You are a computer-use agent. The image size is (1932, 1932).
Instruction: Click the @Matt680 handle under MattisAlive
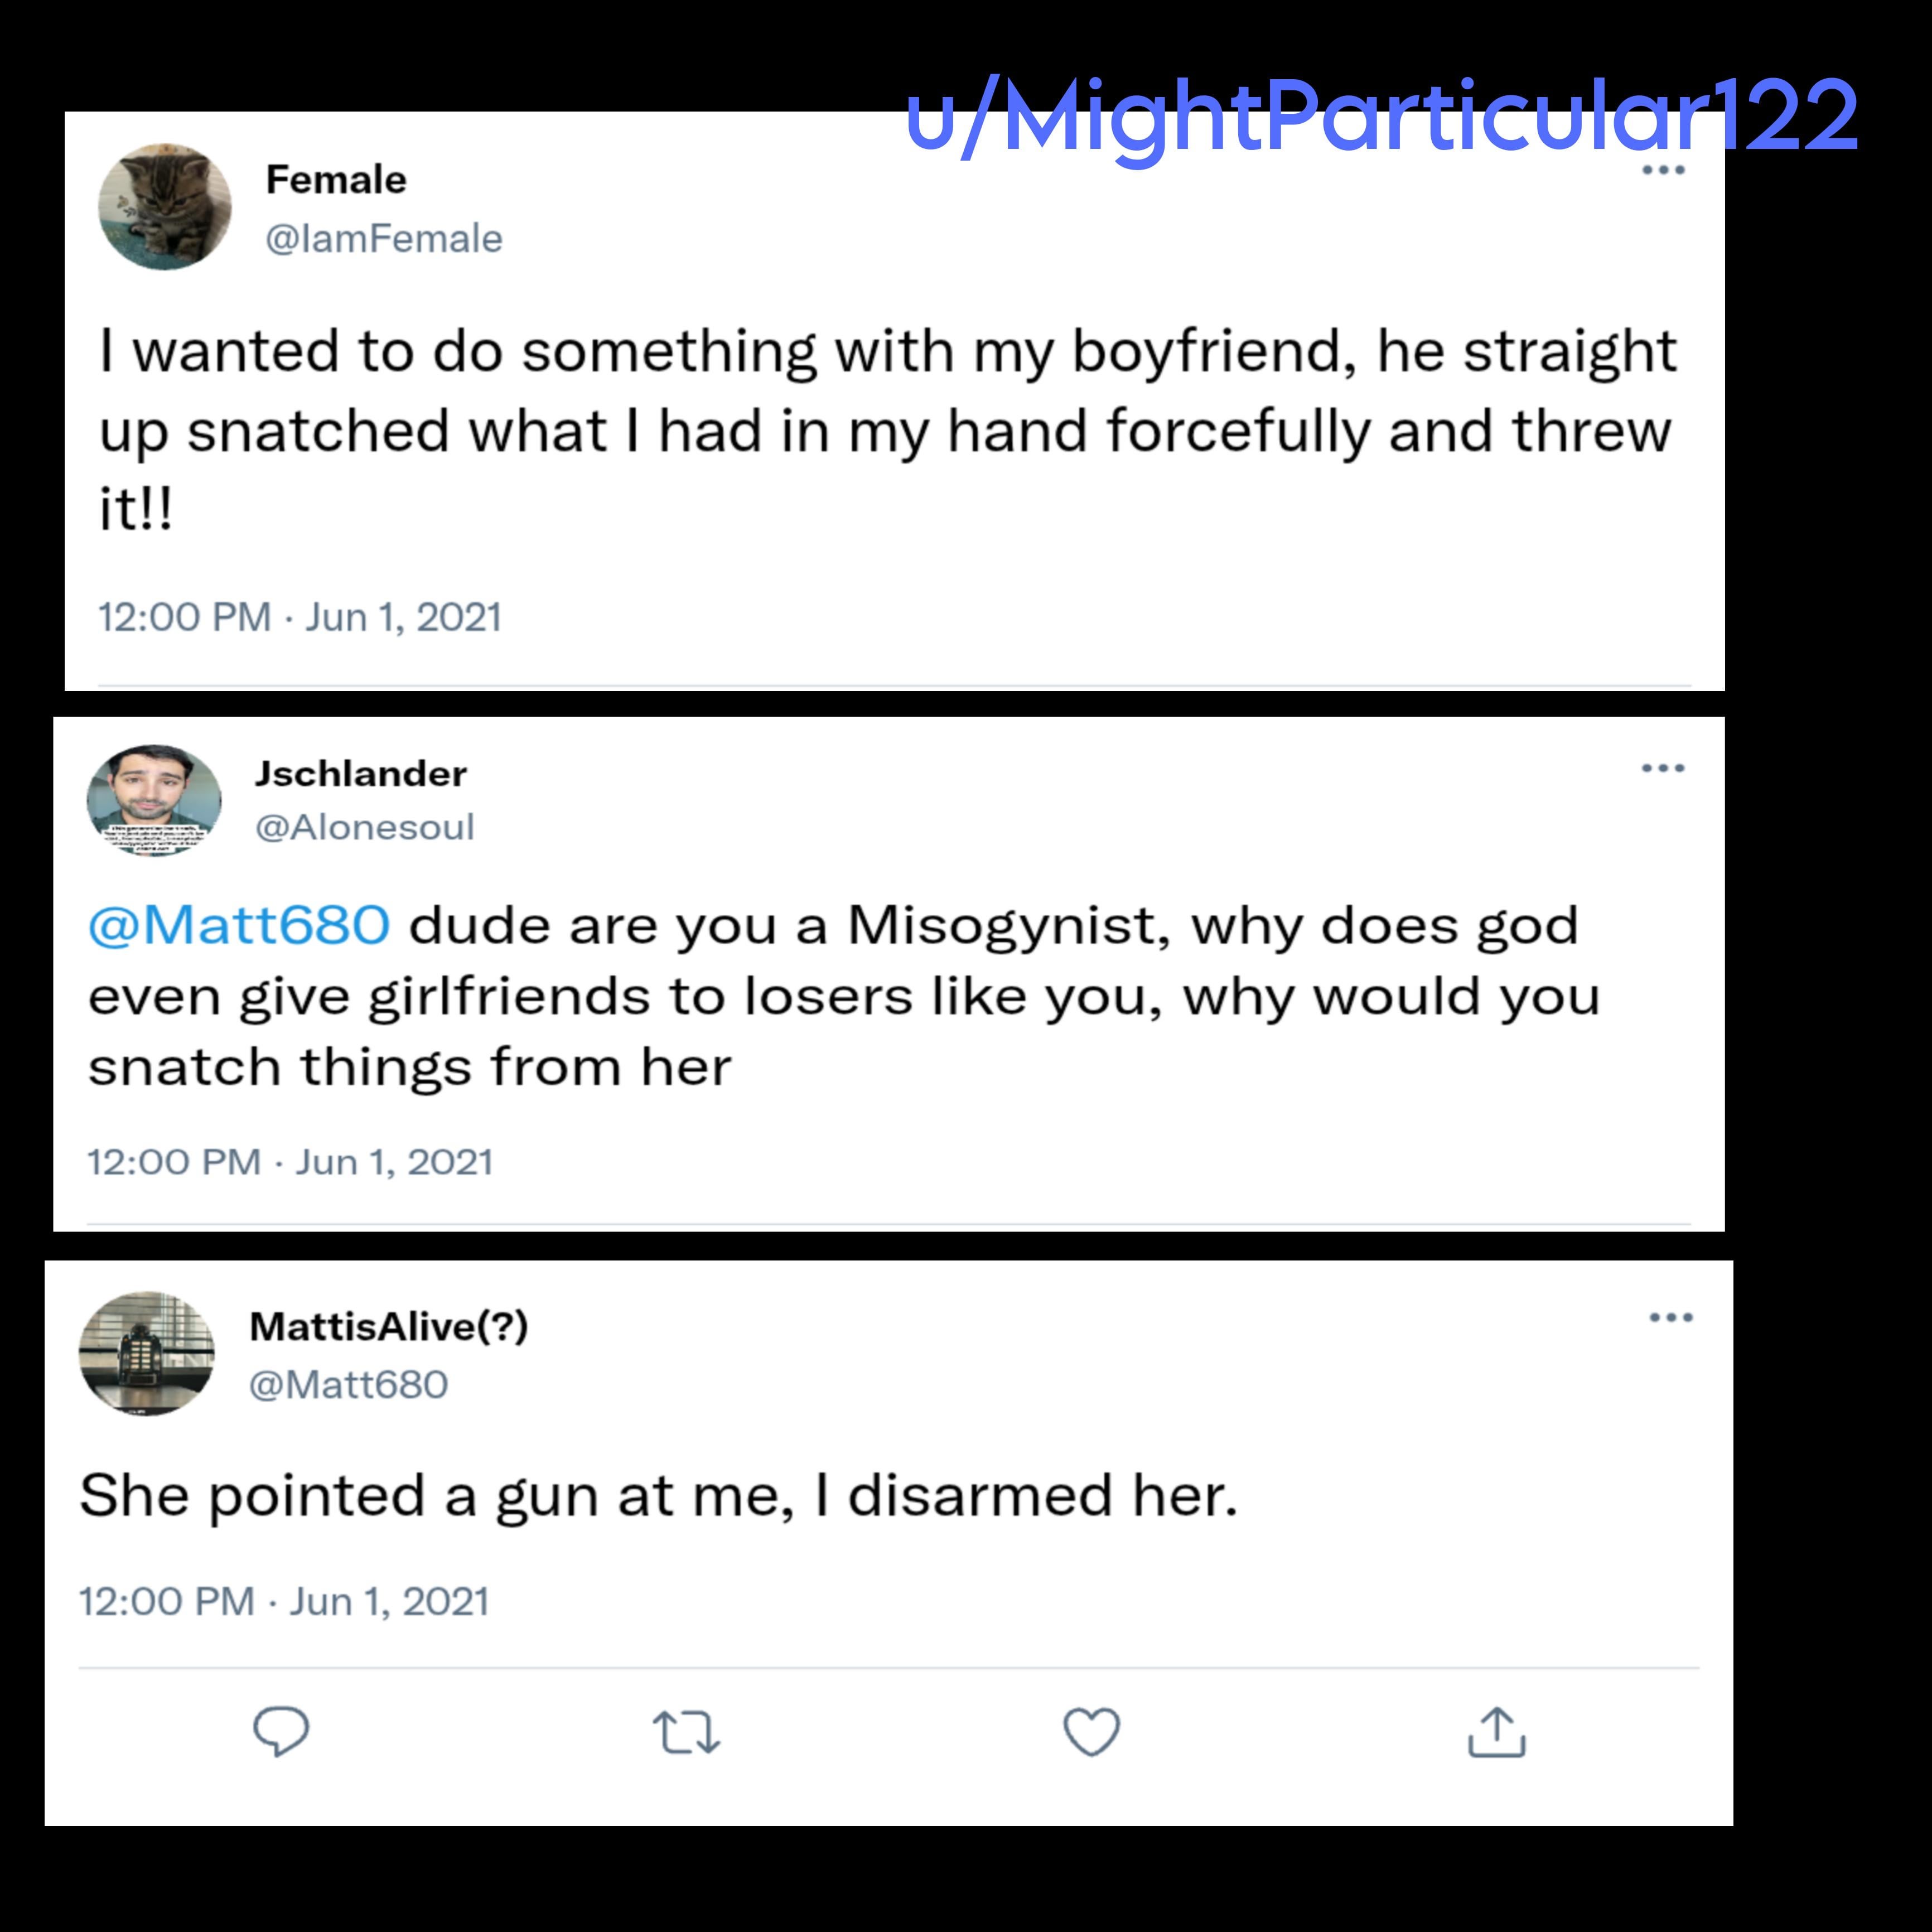(x=347, y=1385)
